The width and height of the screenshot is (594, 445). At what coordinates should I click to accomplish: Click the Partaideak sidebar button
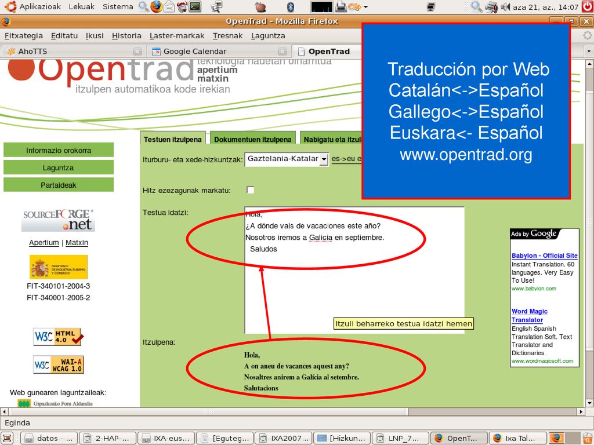click(x=59, y=185)
